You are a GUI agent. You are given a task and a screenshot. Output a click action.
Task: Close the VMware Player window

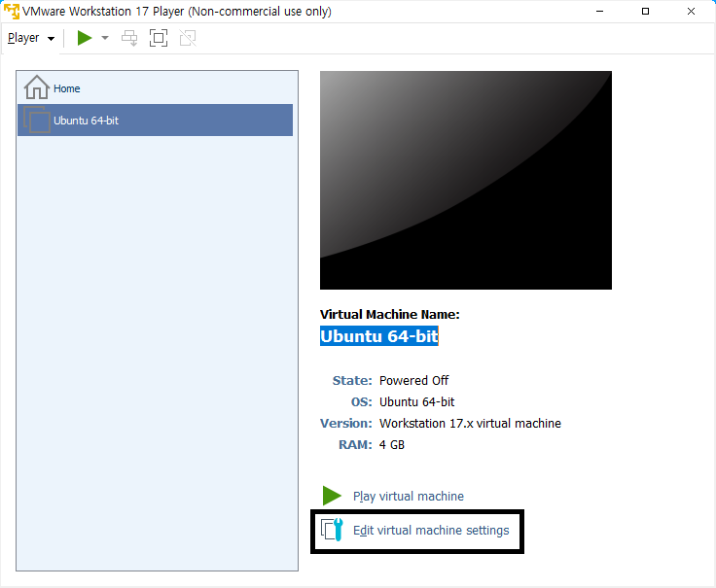(691, 11)
